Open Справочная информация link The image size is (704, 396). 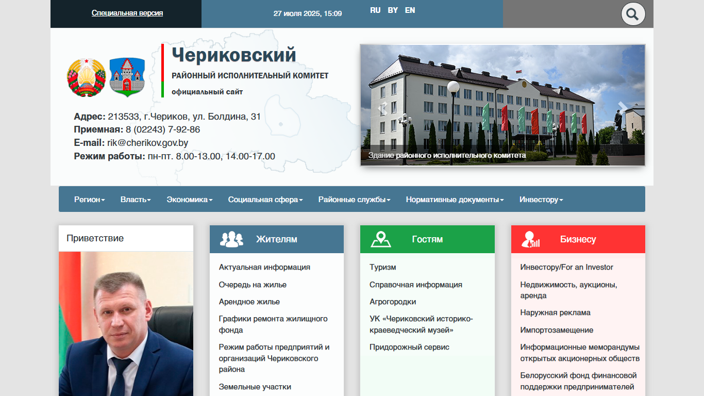[x=416, y=285]
